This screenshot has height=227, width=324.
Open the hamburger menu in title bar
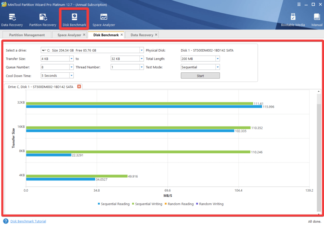pos(299,4)
